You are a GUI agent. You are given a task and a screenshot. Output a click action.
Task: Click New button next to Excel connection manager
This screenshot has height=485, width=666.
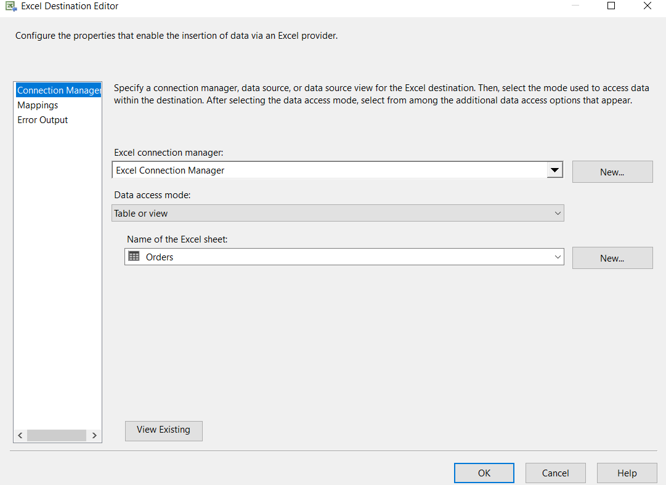[612, 172]
